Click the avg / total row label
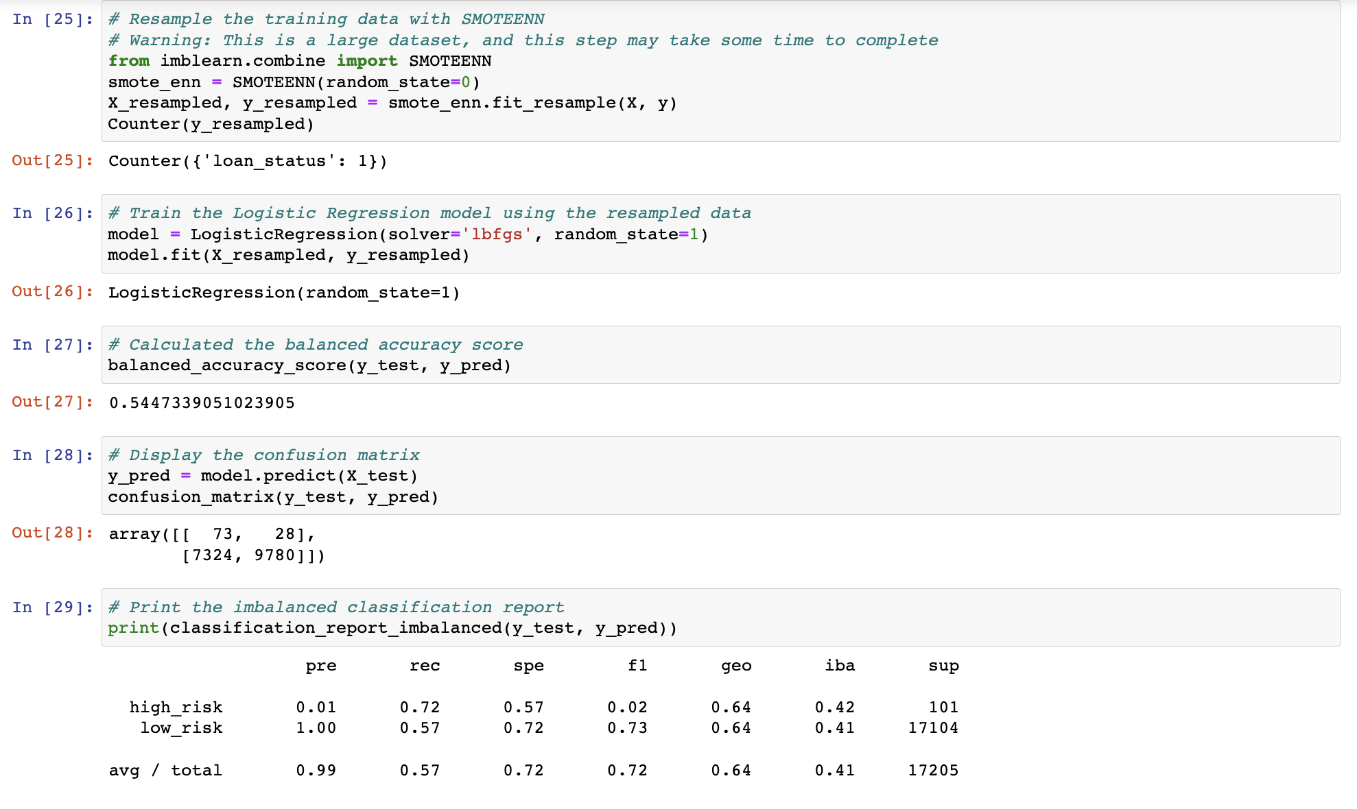This screenshot has height=809, width=1357. pos(165,771)
